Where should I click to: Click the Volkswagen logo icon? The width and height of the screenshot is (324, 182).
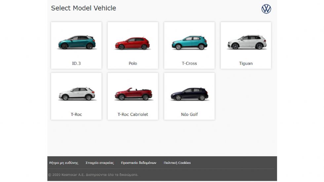point(266,9)
